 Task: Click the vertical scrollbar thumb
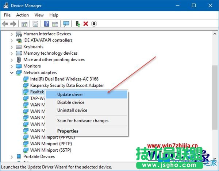[x=215, y=97]
